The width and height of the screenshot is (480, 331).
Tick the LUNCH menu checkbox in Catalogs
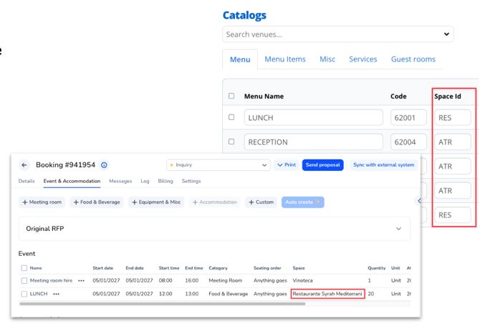(x=231, y=117)
